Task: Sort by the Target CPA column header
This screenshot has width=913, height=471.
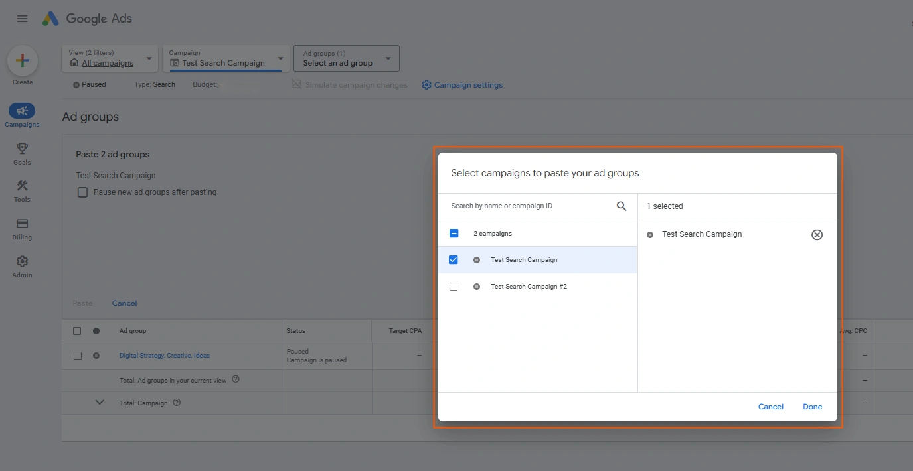Action: [405, 331]
